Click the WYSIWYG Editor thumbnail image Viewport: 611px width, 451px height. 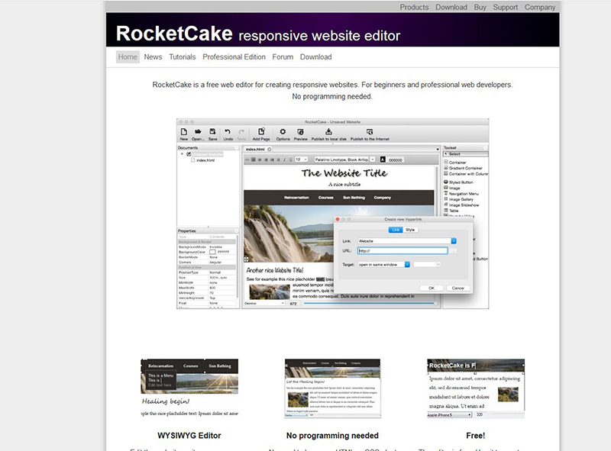coord(189,388)
